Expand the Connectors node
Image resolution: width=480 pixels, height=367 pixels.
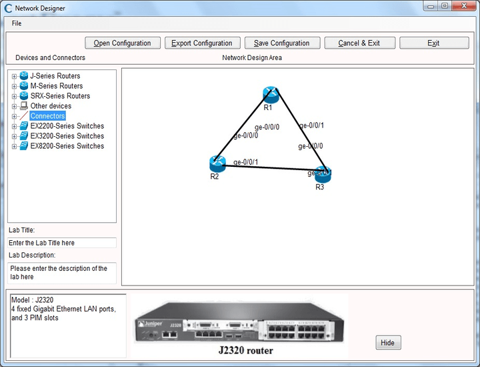(14, 116)
